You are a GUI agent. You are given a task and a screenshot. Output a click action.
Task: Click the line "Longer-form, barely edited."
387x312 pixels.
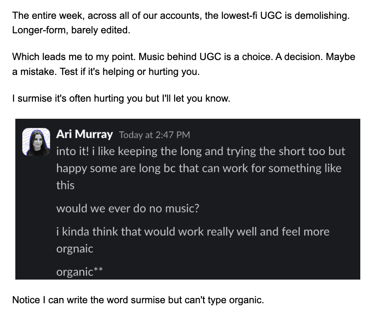pos(71,31)
